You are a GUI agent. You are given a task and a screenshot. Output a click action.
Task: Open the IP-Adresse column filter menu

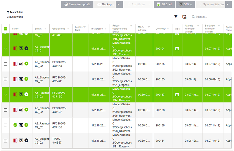tap(106, 29)
